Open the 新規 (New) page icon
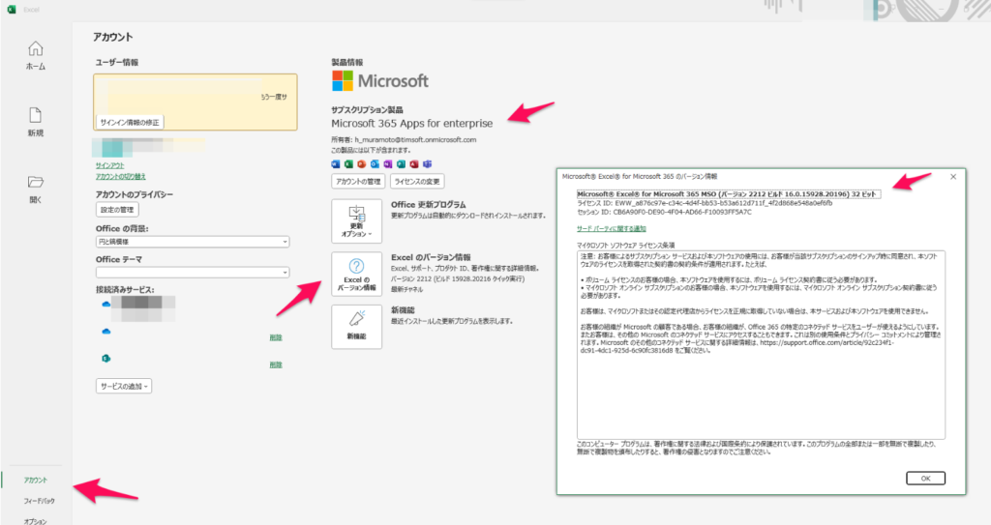991x525 pixels. 36,115
